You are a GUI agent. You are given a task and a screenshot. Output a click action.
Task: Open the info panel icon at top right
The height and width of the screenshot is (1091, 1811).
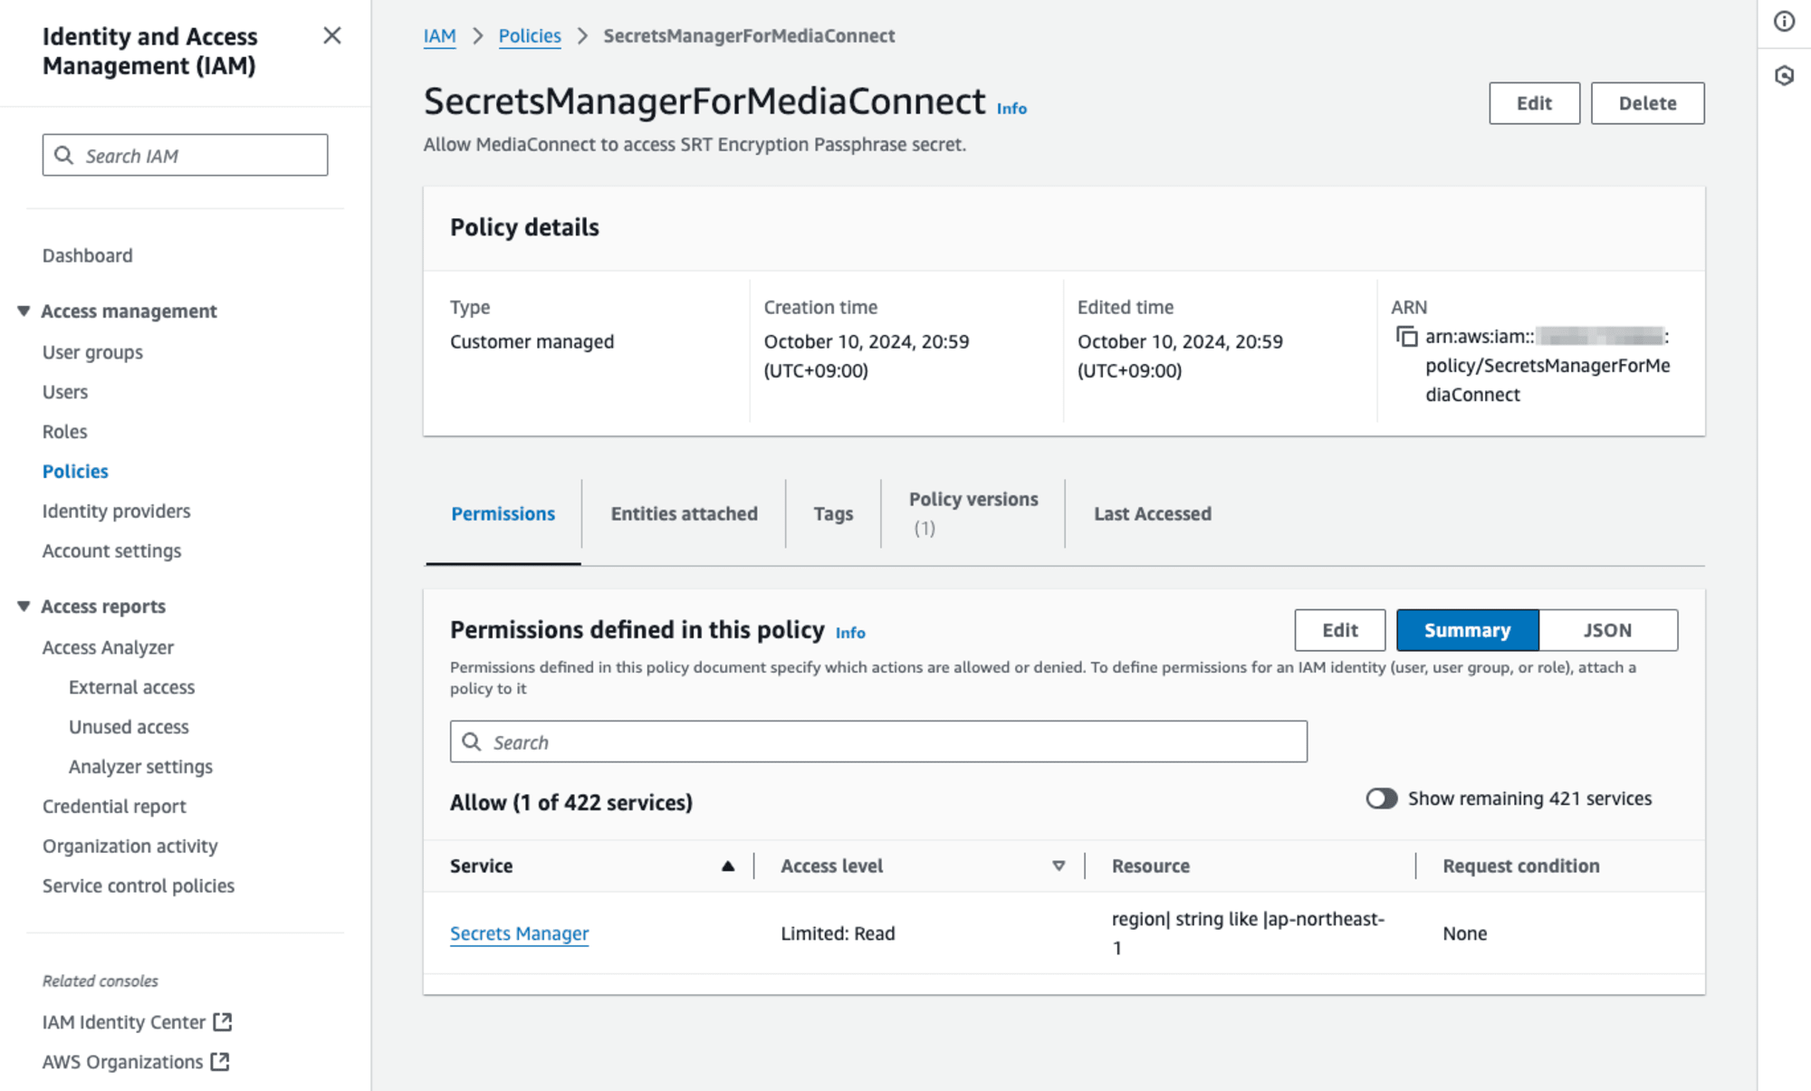pyautogui.click(x=1784, y=21)
